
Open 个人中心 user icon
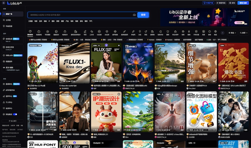point(4,102)
